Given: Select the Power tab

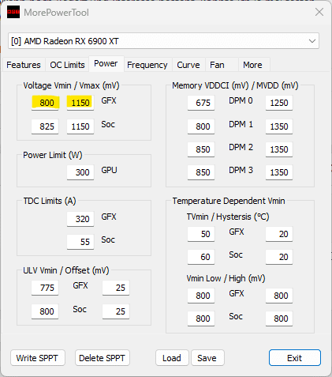Looking at the screenshot, I should tap(106, 64).
